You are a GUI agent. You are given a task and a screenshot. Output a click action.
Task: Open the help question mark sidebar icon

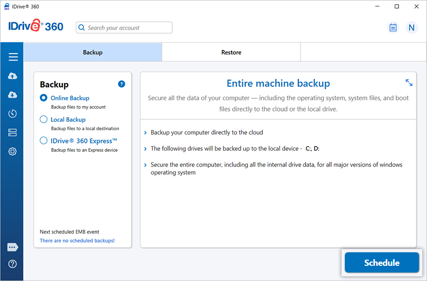[13, 264]
